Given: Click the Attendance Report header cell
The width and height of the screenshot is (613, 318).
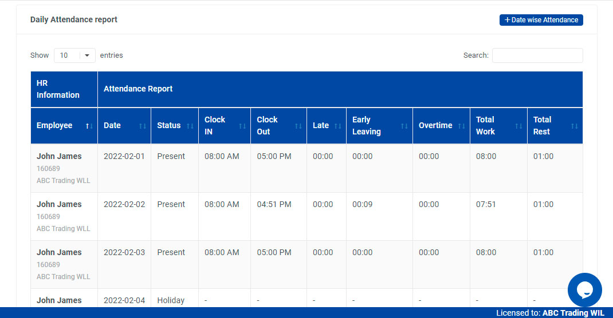Looking at the screenshot, I should click(138, 89).
